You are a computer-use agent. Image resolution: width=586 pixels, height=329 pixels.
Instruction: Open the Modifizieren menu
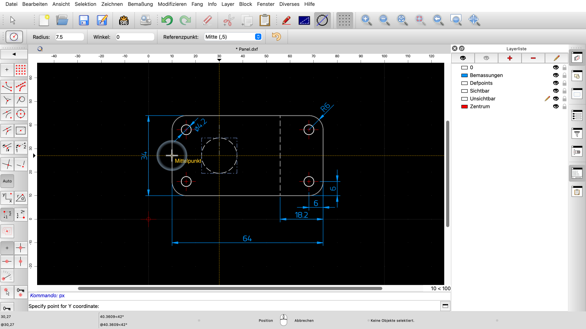pyautogui.click(x=172, y=4)
